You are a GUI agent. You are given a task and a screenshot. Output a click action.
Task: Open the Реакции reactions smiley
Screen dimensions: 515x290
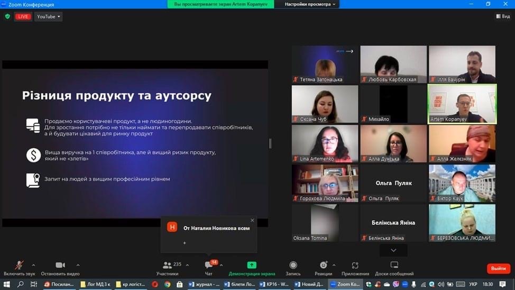[x=324, y=265]
